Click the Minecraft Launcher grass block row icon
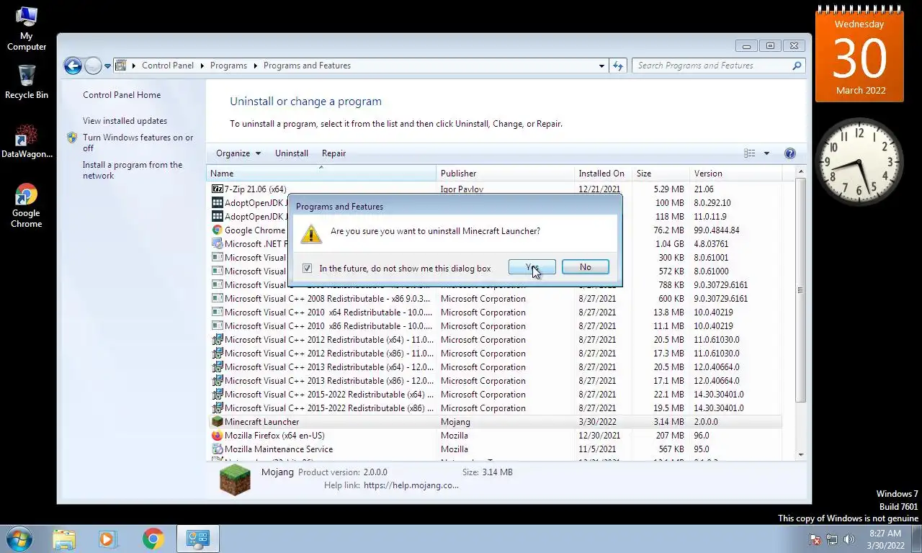Screen dimensions: 922x553 tap(218, 422)
